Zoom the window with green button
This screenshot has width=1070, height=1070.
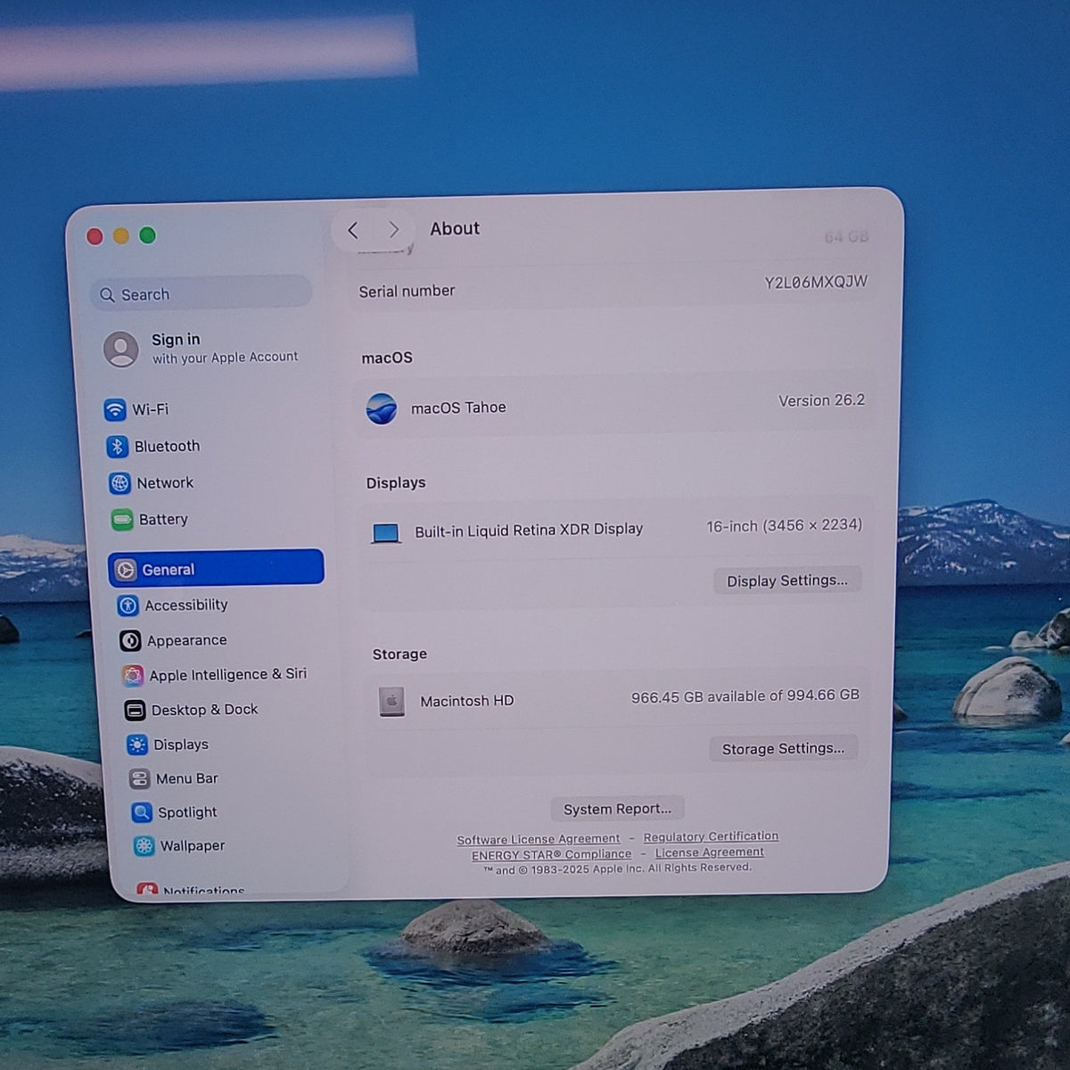(148, 235)
